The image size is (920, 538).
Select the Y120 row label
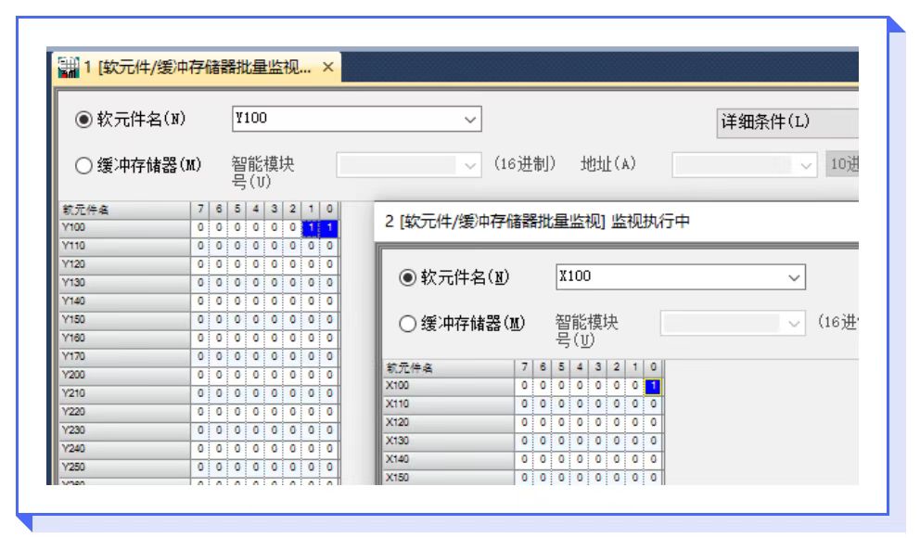(124, 264)
